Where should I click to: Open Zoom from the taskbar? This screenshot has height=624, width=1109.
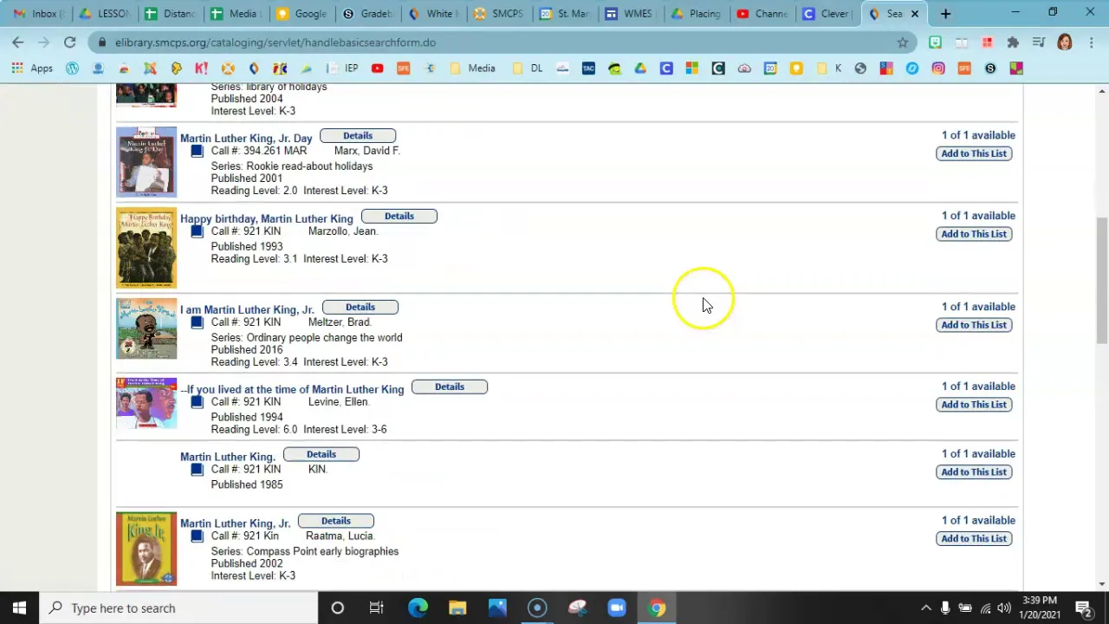point(617,608)
